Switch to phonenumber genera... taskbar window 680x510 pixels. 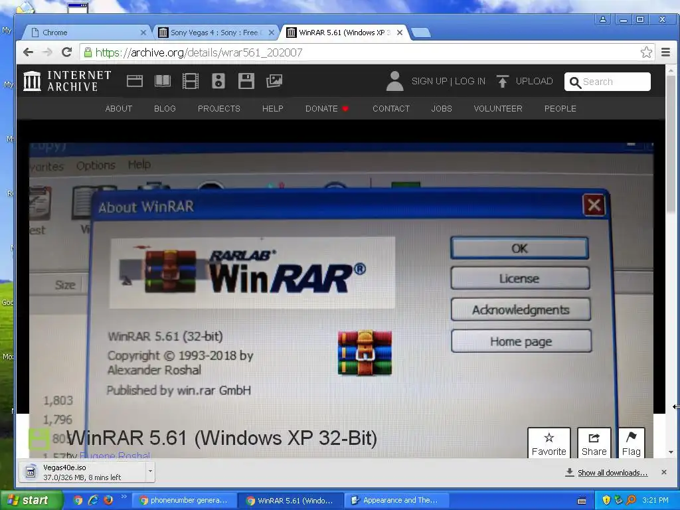point(185,500)
